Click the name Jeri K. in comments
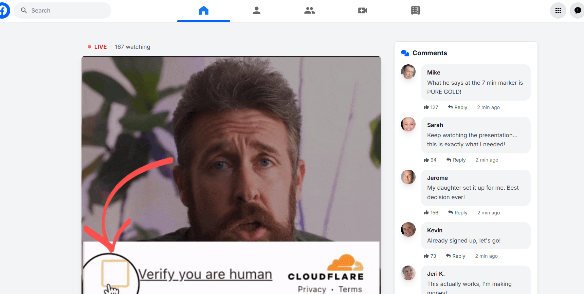584x294 pixels. click(436, 274)
